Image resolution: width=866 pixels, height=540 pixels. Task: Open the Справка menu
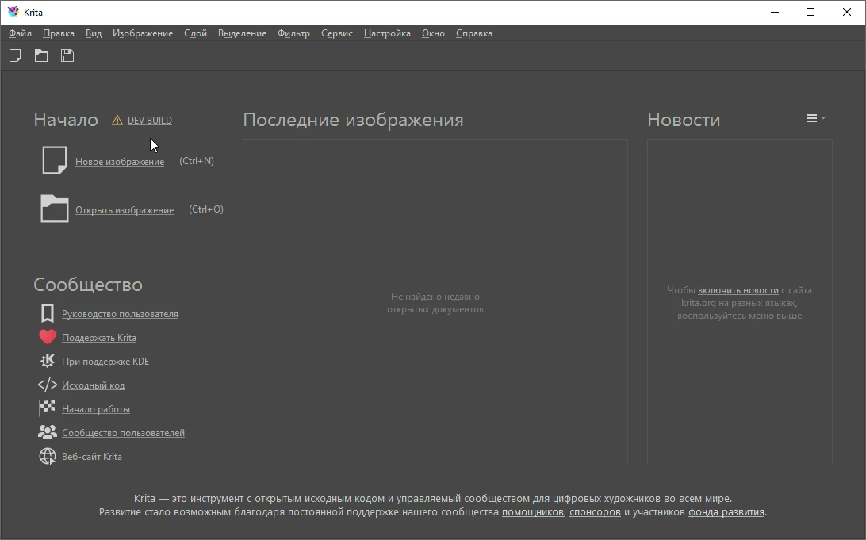[x=474, y=33]
